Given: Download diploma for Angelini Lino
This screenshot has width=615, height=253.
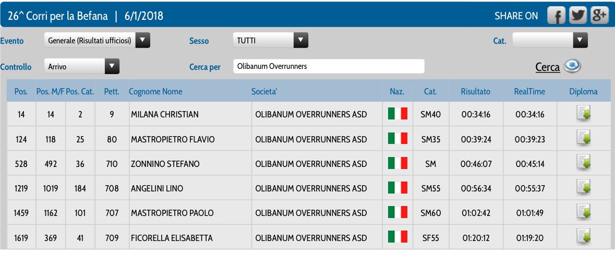Looking at the screenshot, I should [584, 188].
